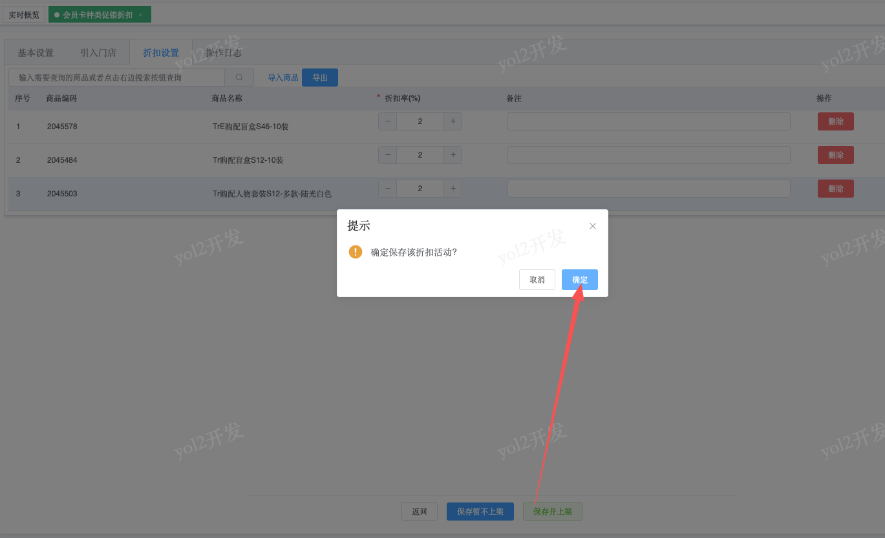This screenshot has height=538, width=885.
Task: Click the 保存并上架 button
Action: point(553,512)
